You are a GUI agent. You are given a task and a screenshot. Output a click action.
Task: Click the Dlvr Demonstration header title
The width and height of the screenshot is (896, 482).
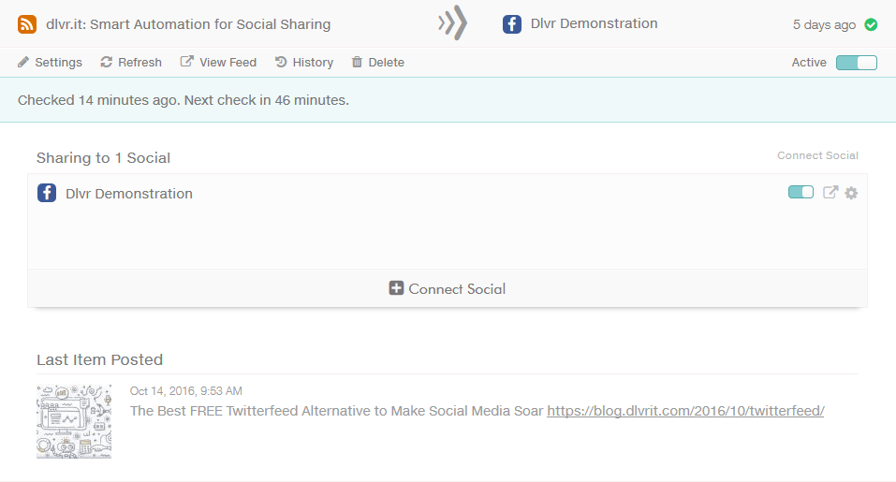point(594,23)
